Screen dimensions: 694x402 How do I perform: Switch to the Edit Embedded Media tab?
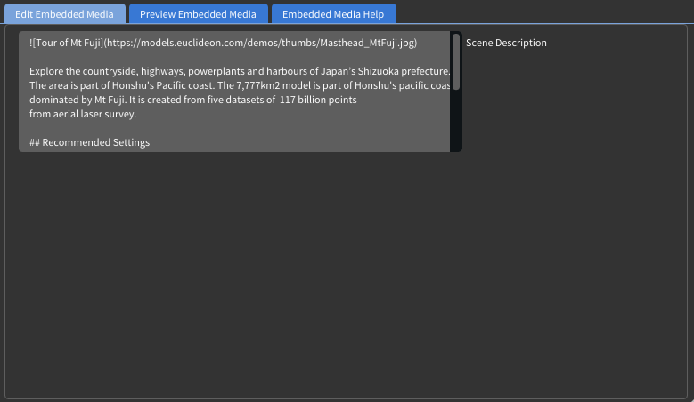pos(64,14)
